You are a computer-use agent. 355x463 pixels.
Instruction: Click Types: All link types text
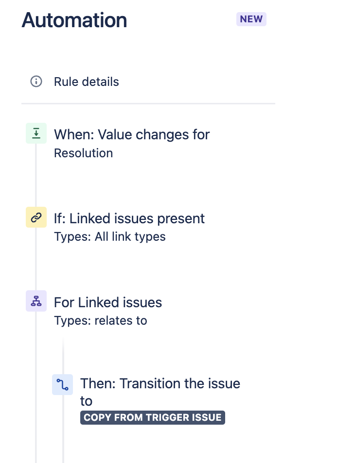(109, 236)
